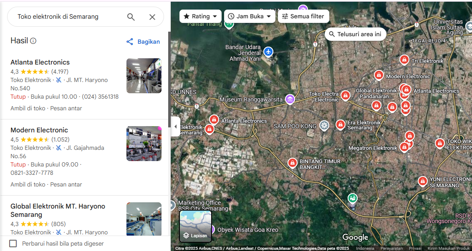Image resolution: width=472 pixels, height=251 pixels.
Task: Click the TEGALREJO 4 map label
Action: pos(429,41)
